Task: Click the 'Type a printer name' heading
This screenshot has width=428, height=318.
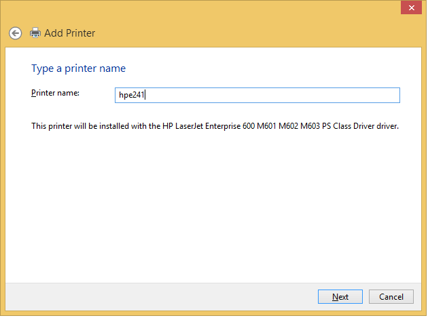Action: pos(79,68)
